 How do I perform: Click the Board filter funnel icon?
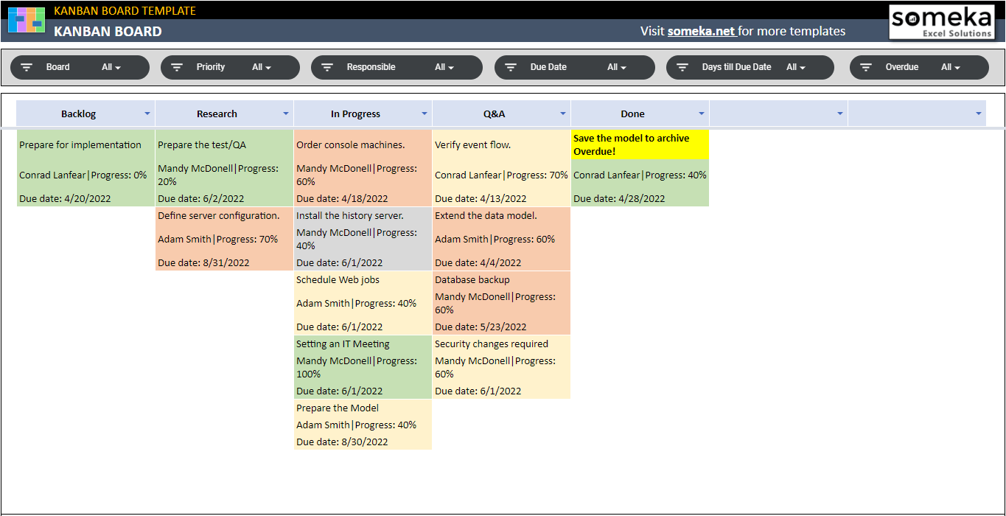click(x=27, y=67)
